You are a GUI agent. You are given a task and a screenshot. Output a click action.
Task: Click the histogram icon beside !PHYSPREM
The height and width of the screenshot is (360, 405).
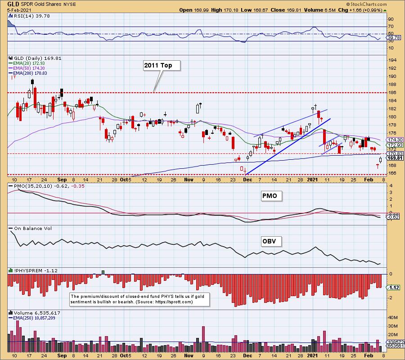(x=11, y=270)
